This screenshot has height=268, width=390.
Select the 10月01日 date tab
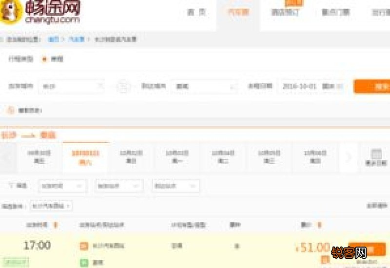pos(85,157)
